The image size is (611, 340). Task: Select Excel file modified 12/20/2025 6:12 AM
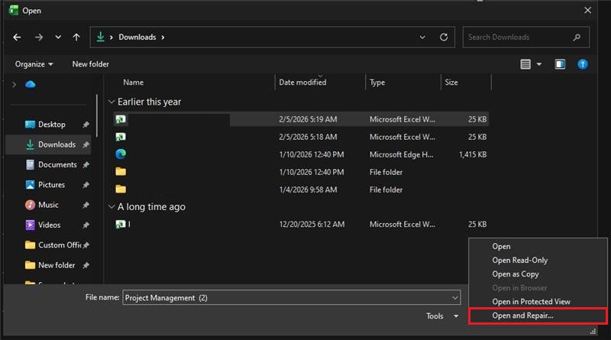(x=301, y=224)
